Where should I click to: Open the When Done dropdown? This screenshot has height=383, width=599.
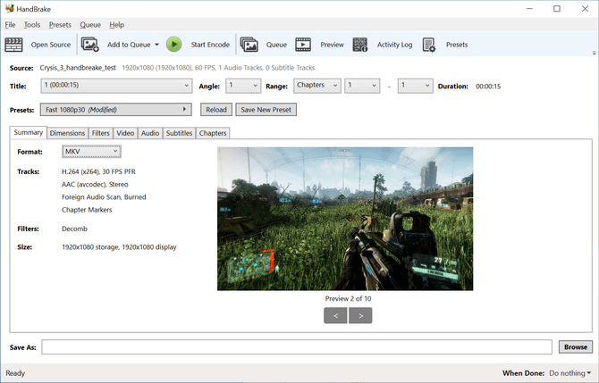pos(569,373)
